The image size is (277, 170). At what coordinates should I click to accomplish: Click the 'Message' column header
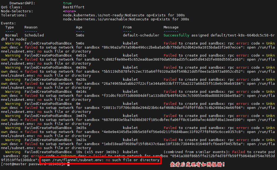(x=171, y=27)
